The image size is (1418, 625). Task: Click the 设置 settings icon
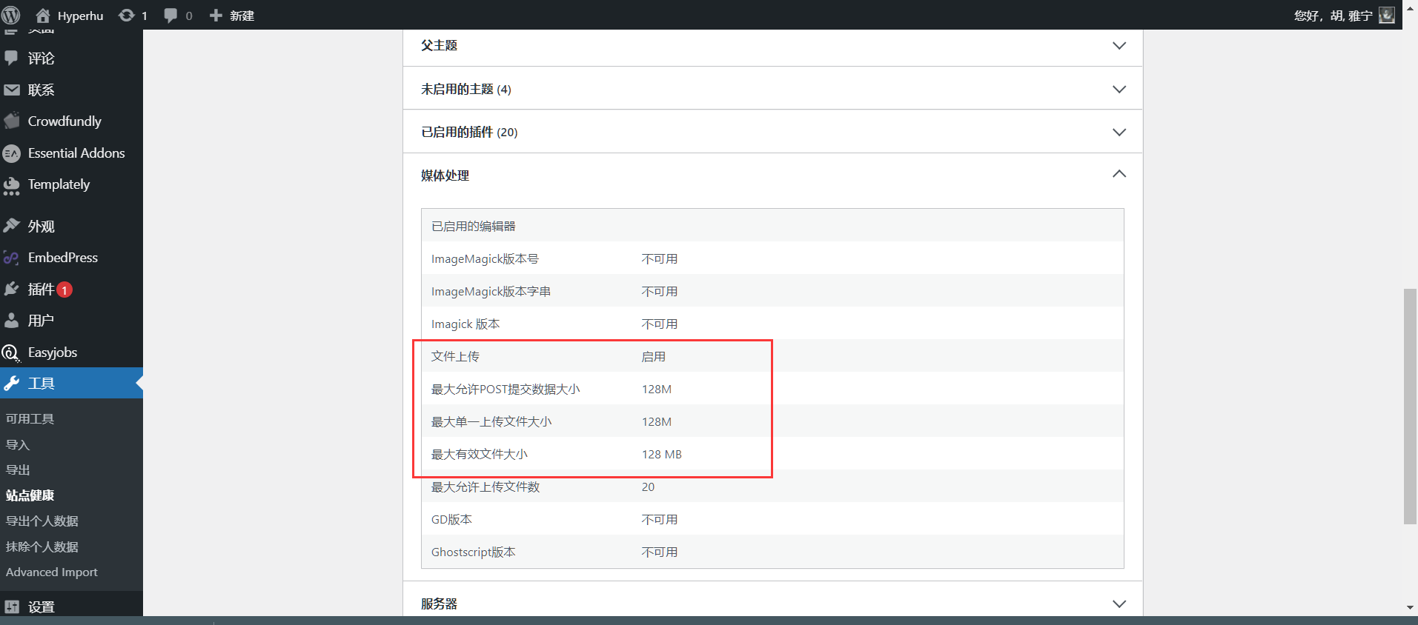11,606
